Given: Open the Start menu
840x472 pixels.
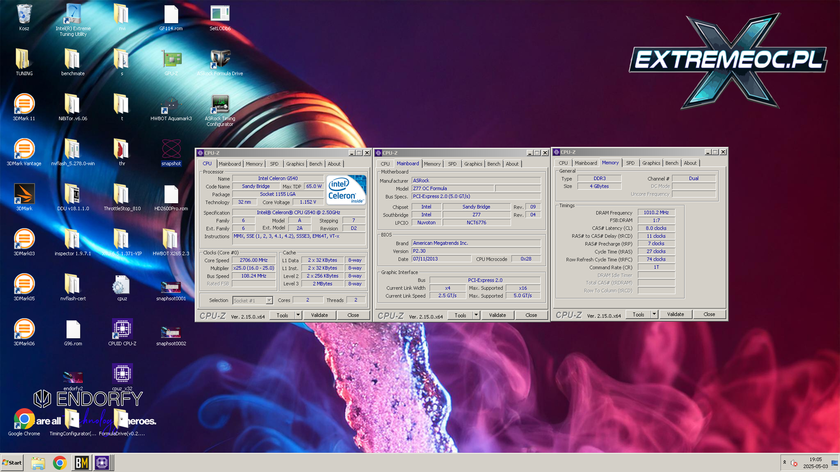Looking at the screenshot, I should (x=12, y=463).
